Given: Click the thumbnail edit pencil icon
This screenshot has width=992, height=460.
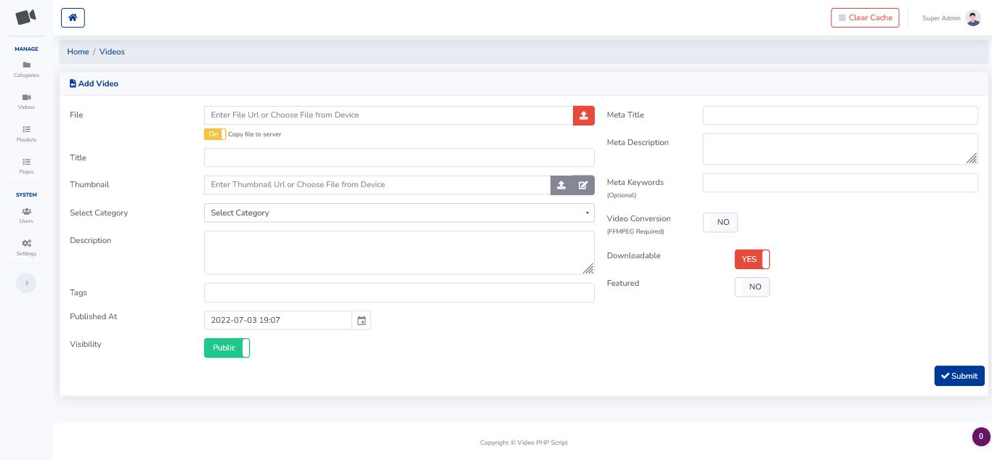Looking at the screenshot, I should (x=583, y=185).
